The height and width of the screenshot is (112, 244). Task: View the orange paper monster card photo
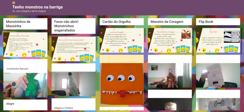point(122,84)
